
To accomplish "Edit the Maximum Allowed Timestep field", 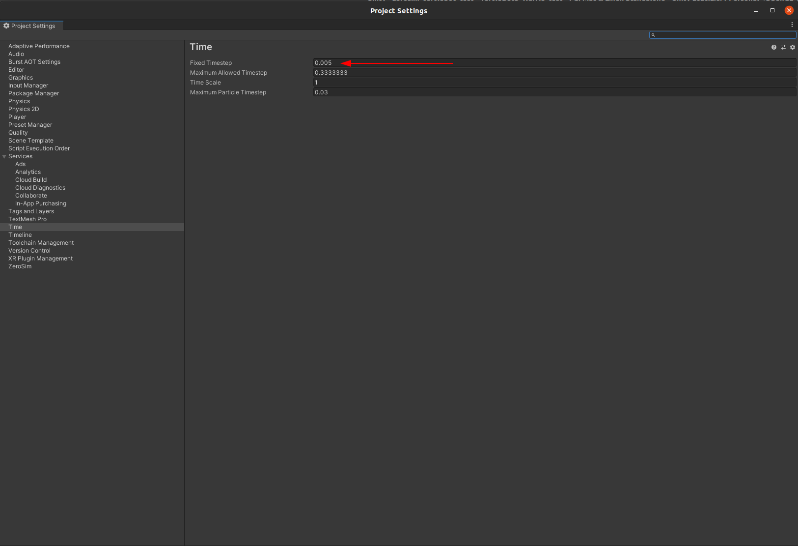I will click(x=554, y=73).
